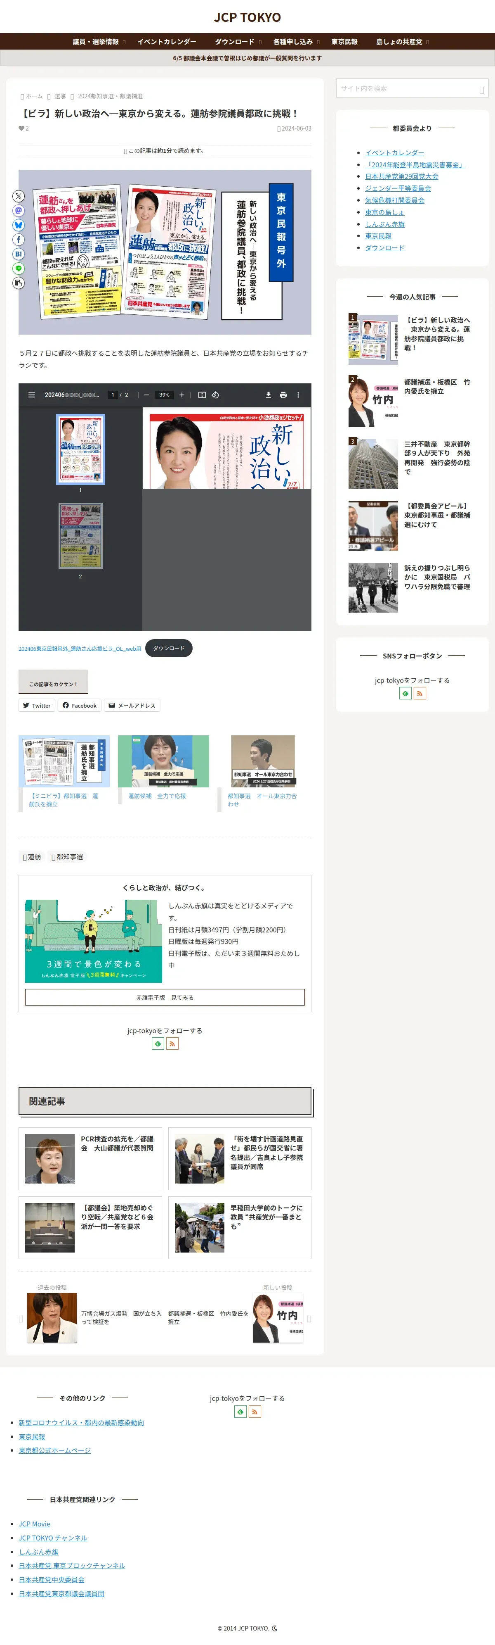Share via Facebook button
Screen dimensions: 495x1645
pos(79,706)
